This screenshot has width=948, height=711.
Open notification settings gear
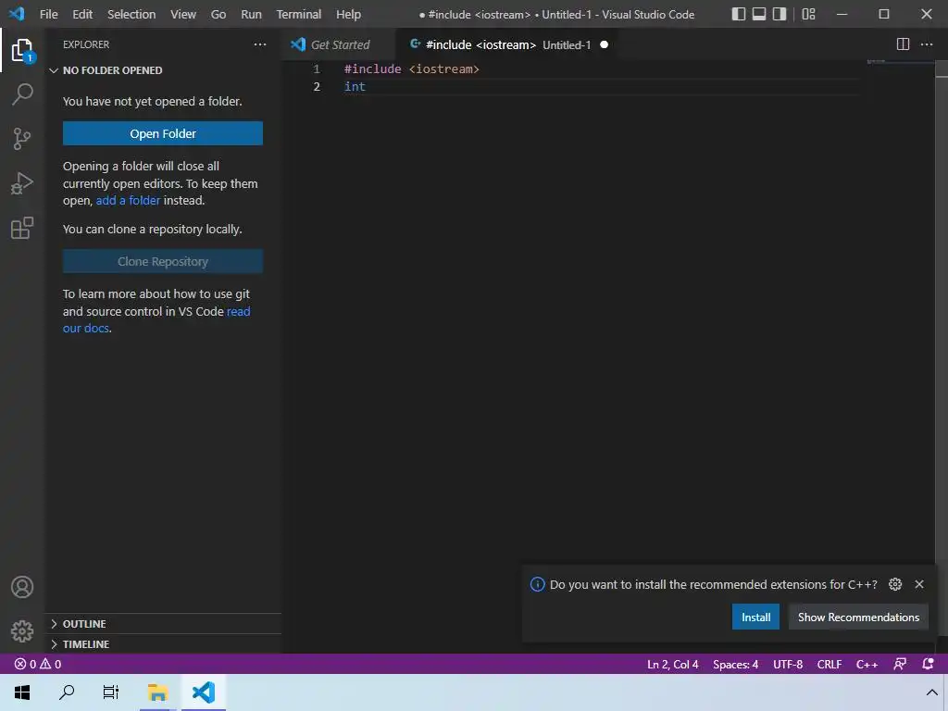(895, 584)
